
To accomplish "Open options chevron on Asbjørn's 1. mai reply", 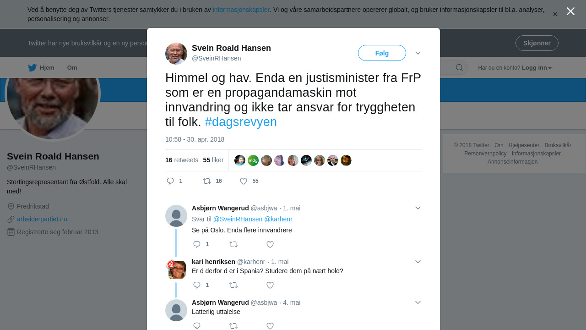I will pos(418,208).
